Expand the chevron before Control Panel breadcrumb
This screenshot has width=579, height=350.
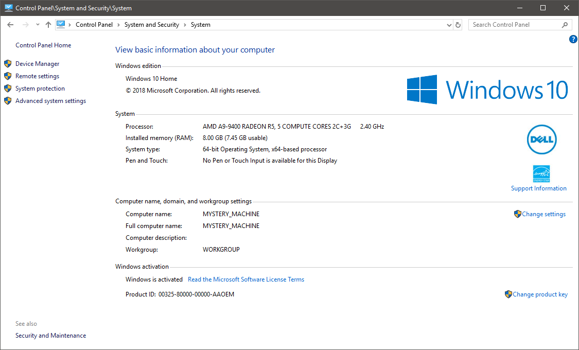[x=70, y=25]
